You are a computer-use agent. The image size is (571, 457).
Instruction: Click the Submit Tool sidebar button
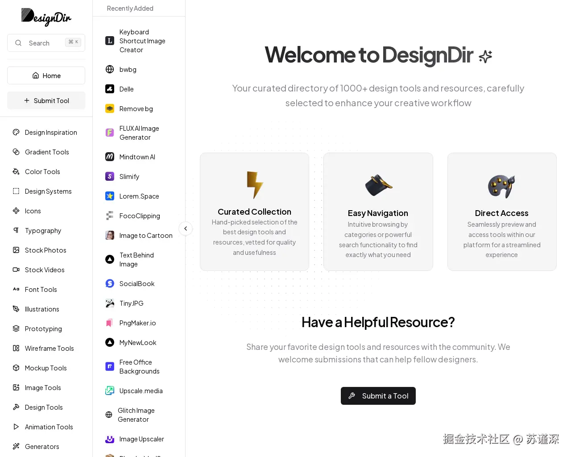(x=46, y=100)
